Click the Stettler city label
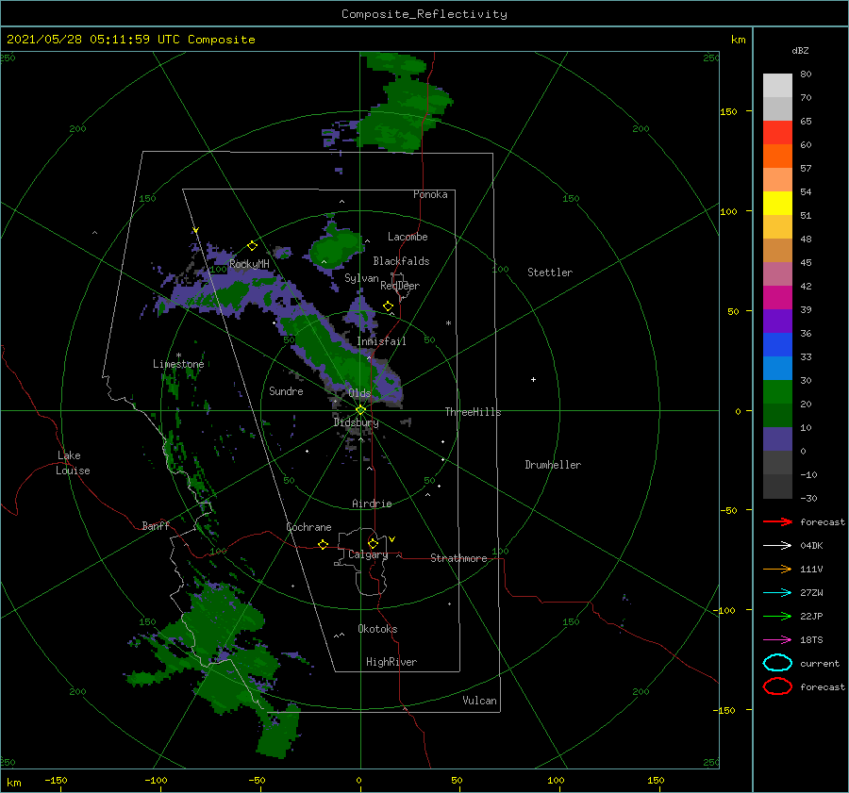849x793 pixels. [x=550, y=273]
